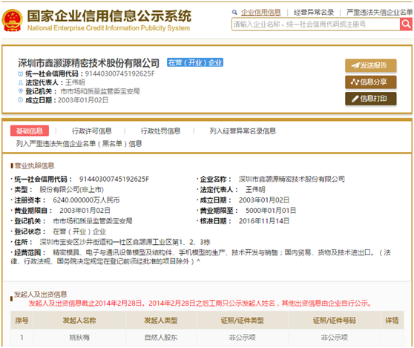The height and width of the screenshot is (348, 414).
Task: Click 信息分享 button
Action: [371, 82]
